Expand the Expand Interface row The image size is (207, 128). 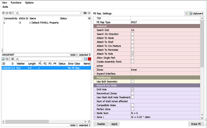tap(95, 74)
